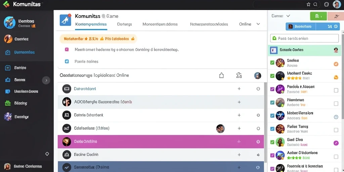Click the magnifier search icon in top bar
This screenshot has height=172, width=344.
click(315, 4)
